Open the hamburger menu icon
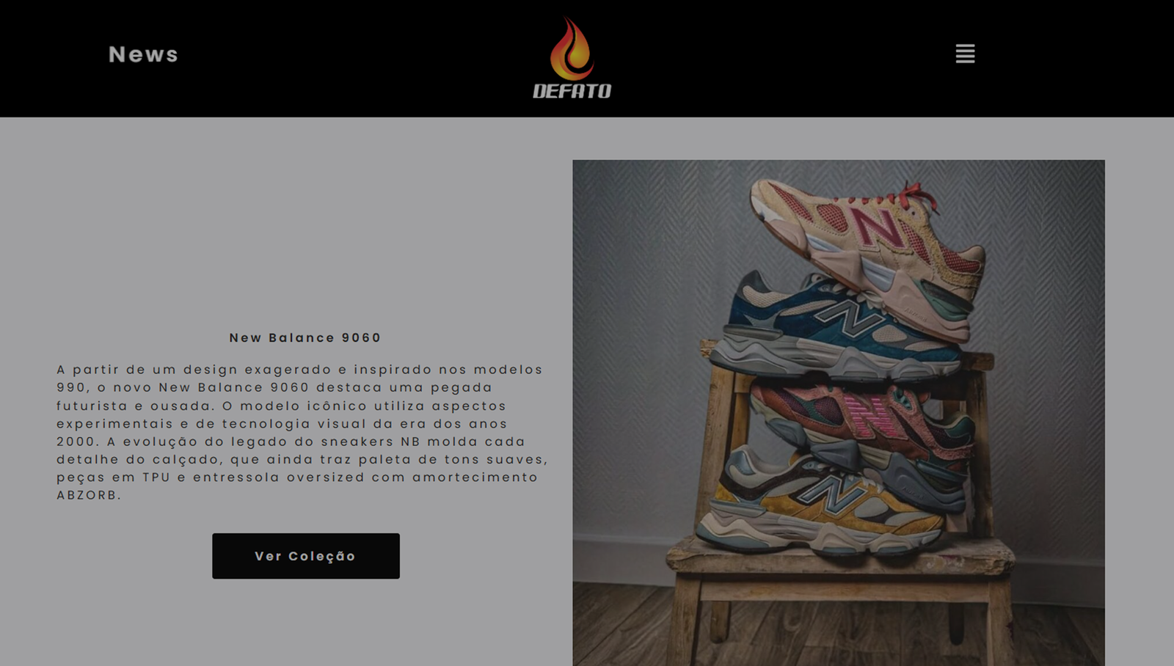The image size is (1174, 666). (965, 54)
